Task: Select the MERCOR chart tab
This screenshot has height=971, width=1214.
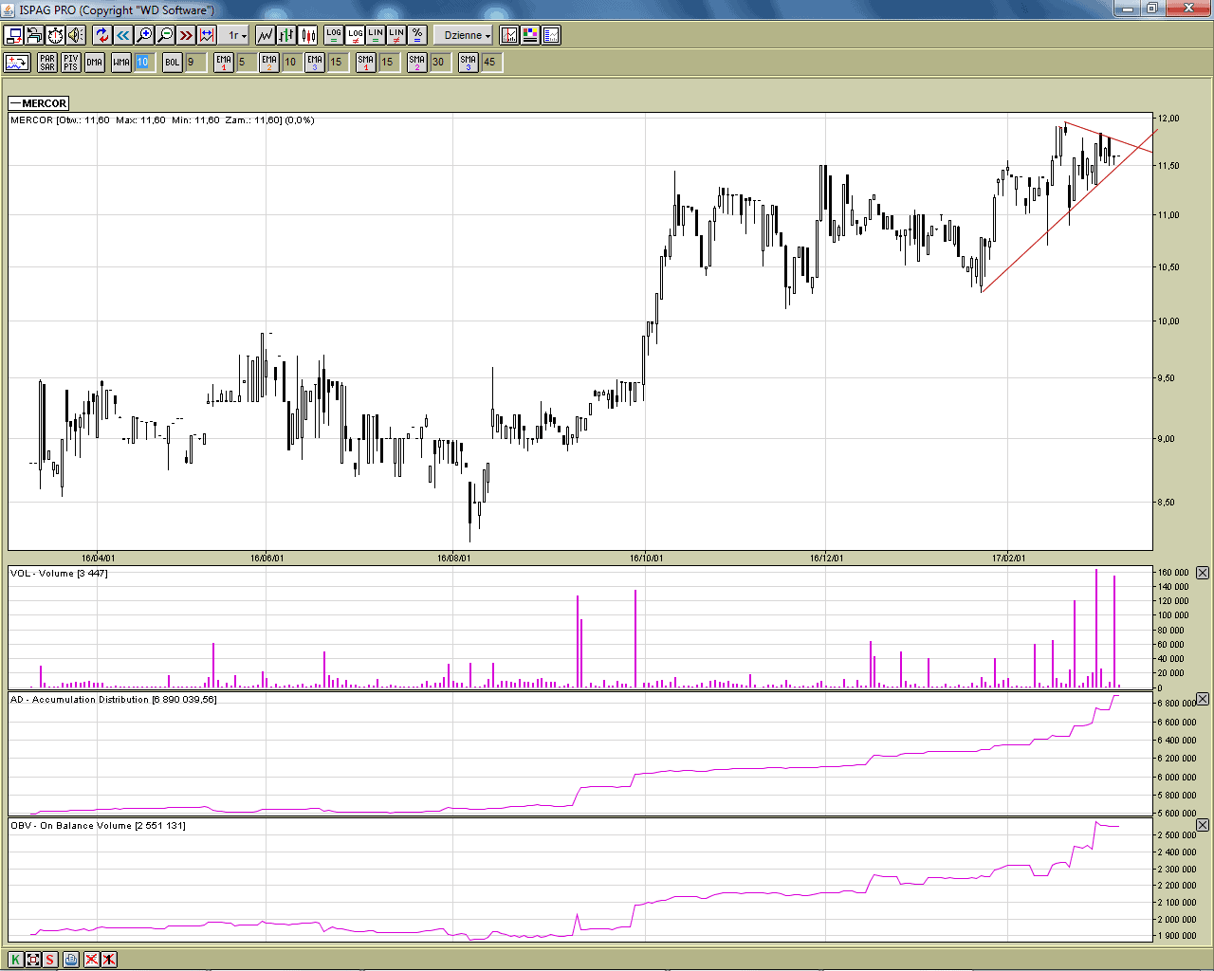Action: pyautogui.click(x=39, y=103)
